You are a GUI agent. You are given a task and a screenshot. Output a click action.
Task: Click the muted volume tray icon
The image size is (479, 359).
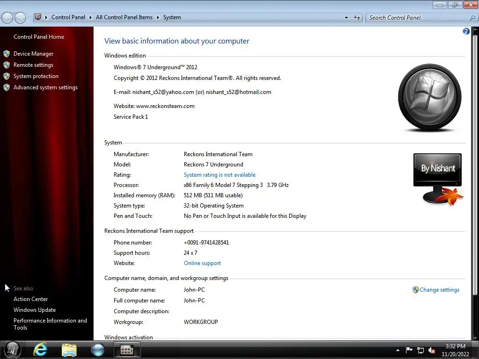432,351
